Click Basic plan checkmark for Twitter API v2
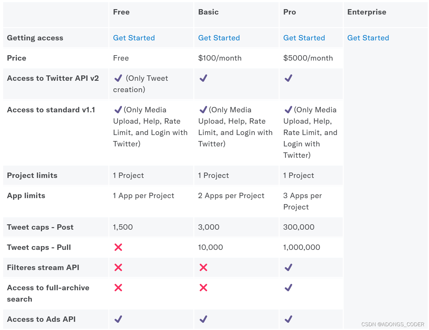 (x=203, y=78)
